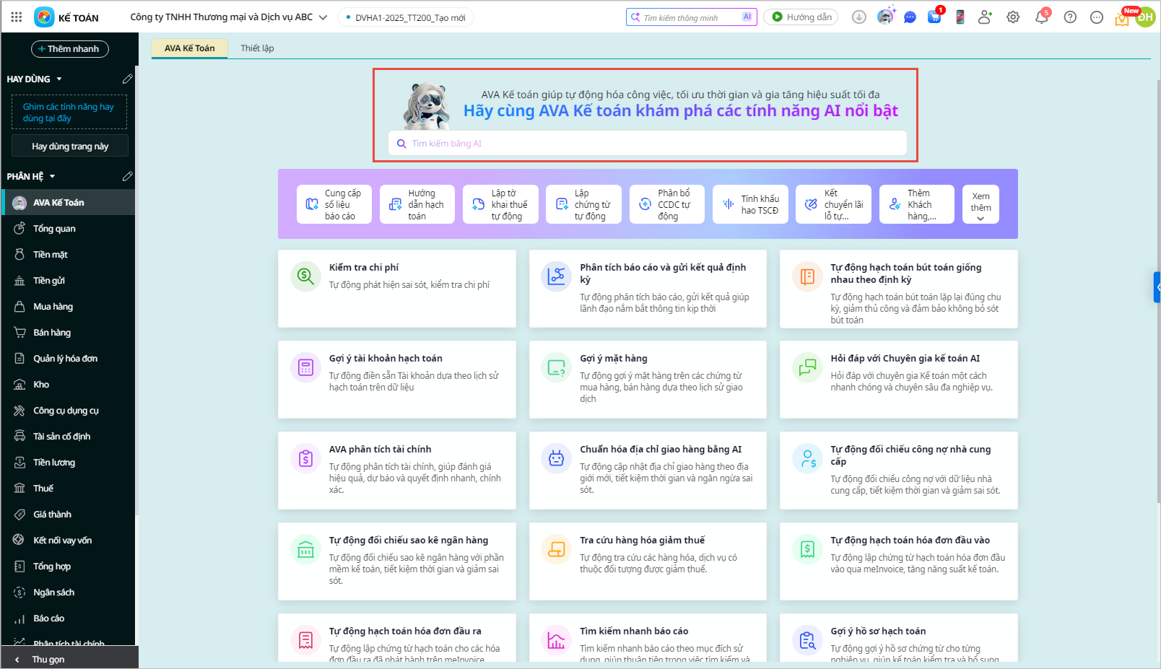Open Quản lý hóa đơn module
Image resolution: width=1161 pixels, height=669 pixels.
pos(69,359)
